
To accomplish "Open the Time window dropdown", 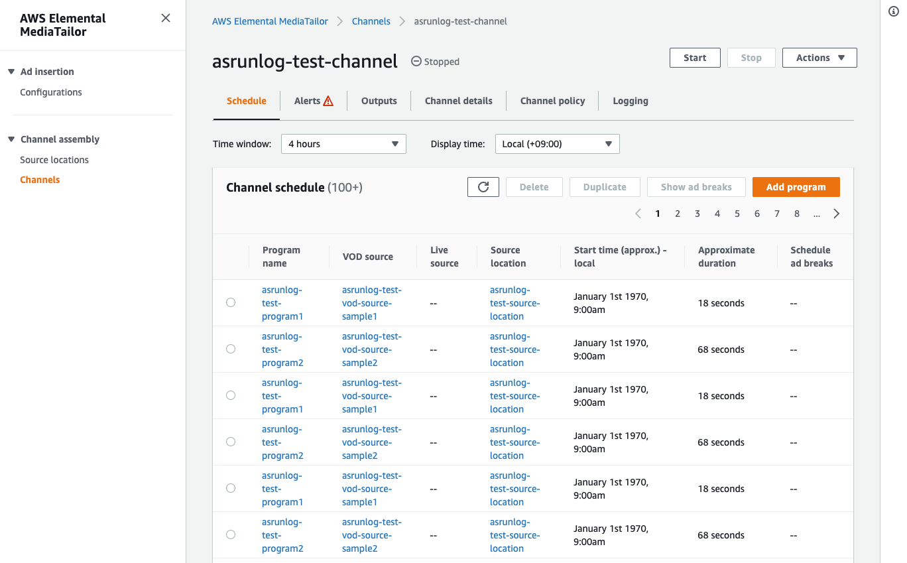I will pyautogui.click(x=343, y=144).
